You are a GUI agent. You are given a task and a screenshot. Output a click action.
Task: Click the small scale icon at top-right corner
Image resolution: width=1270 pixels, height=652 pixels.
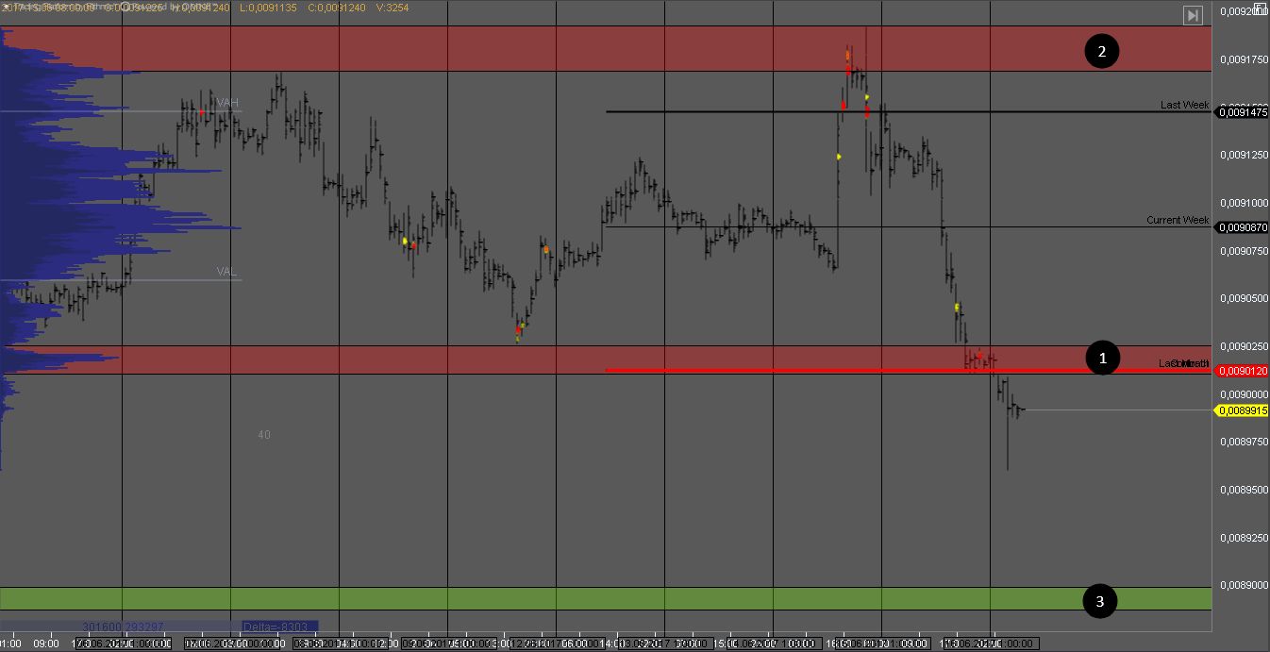tap(1262, 7)
